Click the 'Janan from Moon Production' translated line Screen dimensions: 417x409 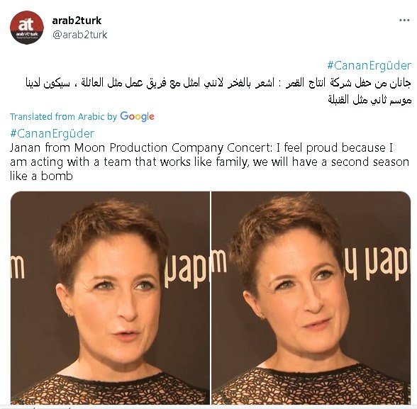(201, 147)
